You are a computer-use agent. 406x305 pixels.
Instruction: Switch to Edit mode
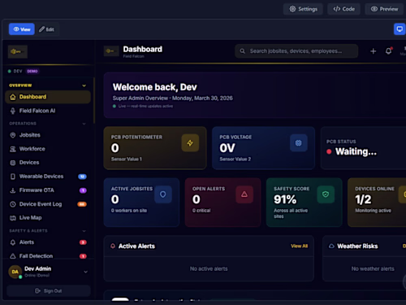click(x=46, y=29)
